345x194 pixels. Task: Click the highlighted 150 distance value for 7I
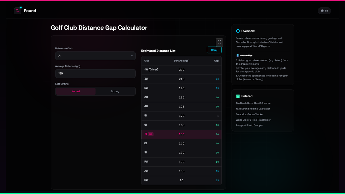coord(181,134)
